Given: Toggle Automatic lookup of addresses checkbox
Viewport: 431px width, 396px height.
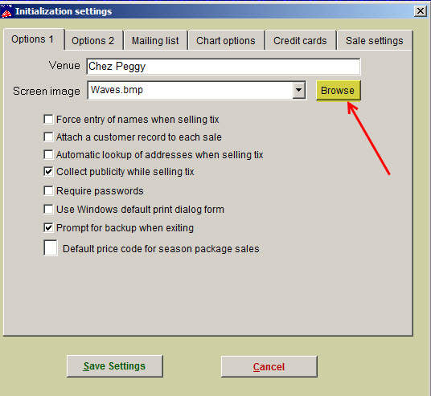Looking at the screenshot, I should (48, 154).
